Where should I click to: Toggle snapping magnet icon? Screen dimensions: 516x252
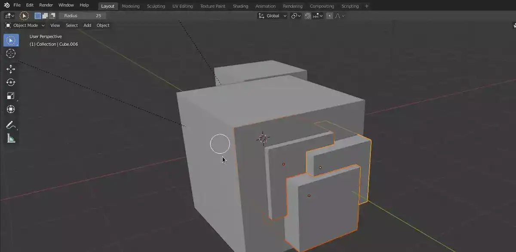pos(308,16)
